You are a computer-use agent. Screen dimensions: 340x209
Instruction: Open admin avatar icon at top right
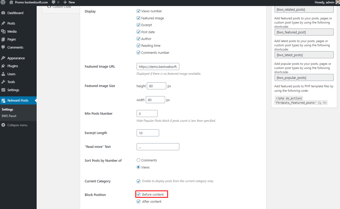click(338, 2)
